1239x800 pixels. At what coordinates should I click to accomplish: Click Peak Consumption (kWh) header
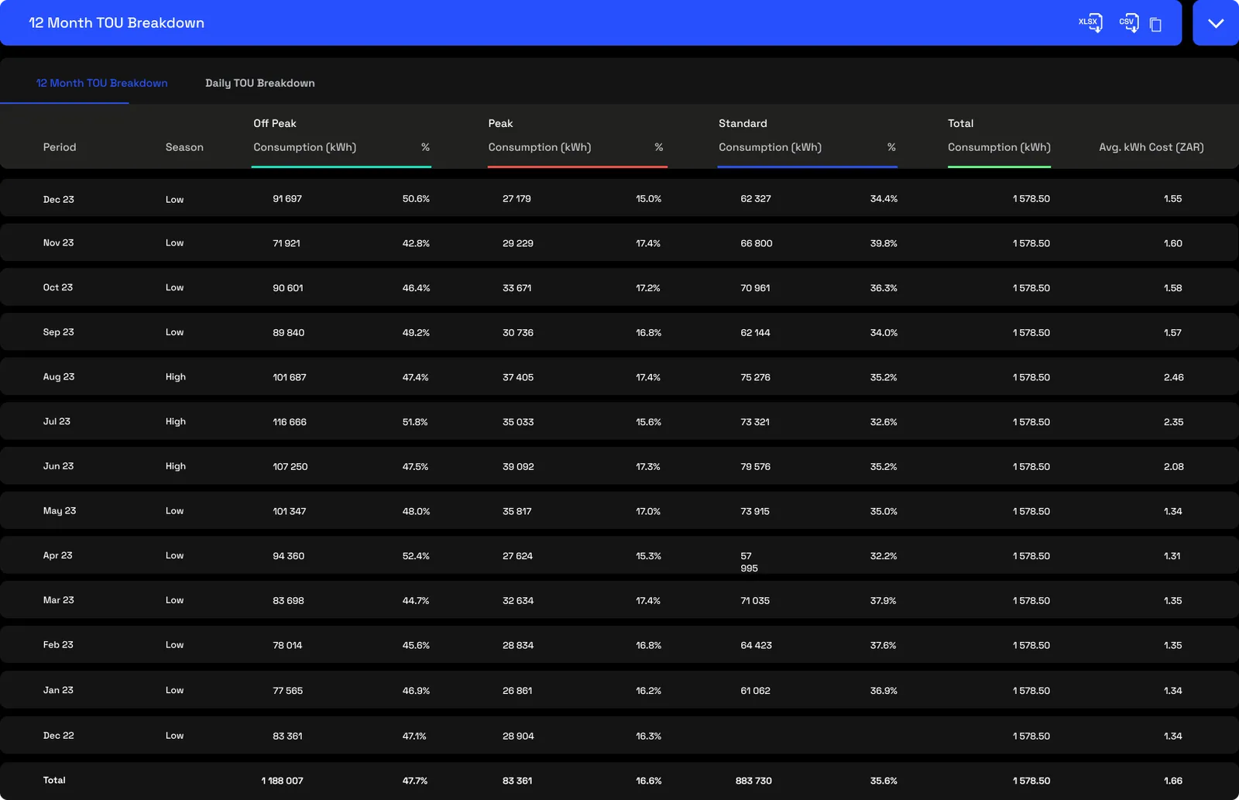pos(540,147)
